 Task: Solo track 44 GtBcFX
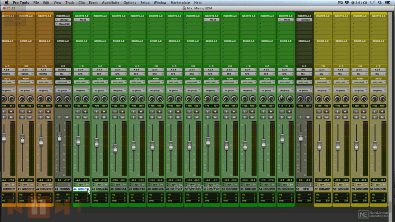pyautogui.click(x=77, y=117)
